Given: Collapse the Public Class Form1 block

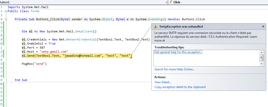Looking at the screenshot, I should coord(6,11).
